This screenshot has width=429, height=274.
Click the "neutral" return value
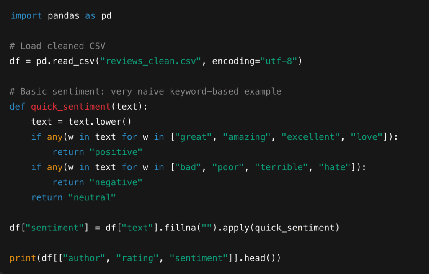[x=92, y=197]
